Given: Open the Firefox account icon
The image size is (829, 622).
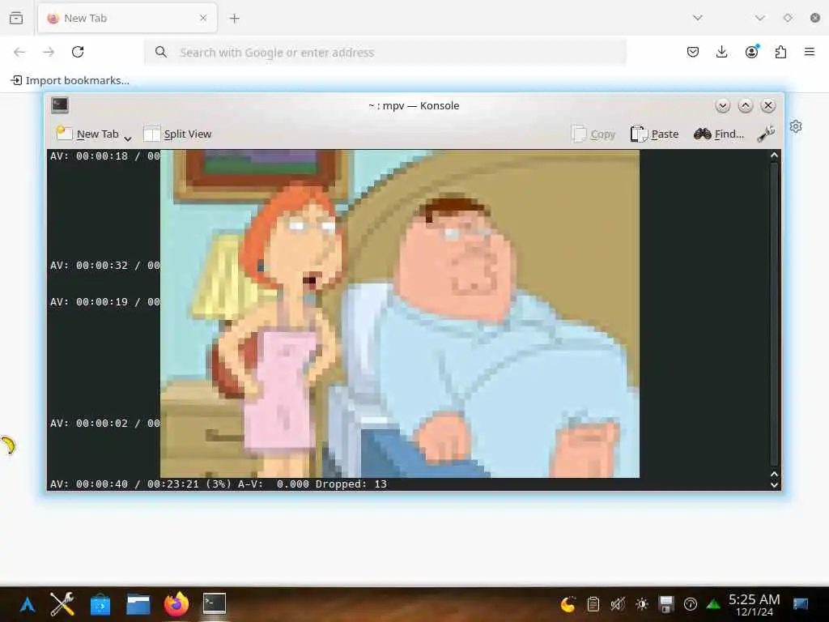Looking at the screenshot, I should pyautogui.click(x=751, y=52).
